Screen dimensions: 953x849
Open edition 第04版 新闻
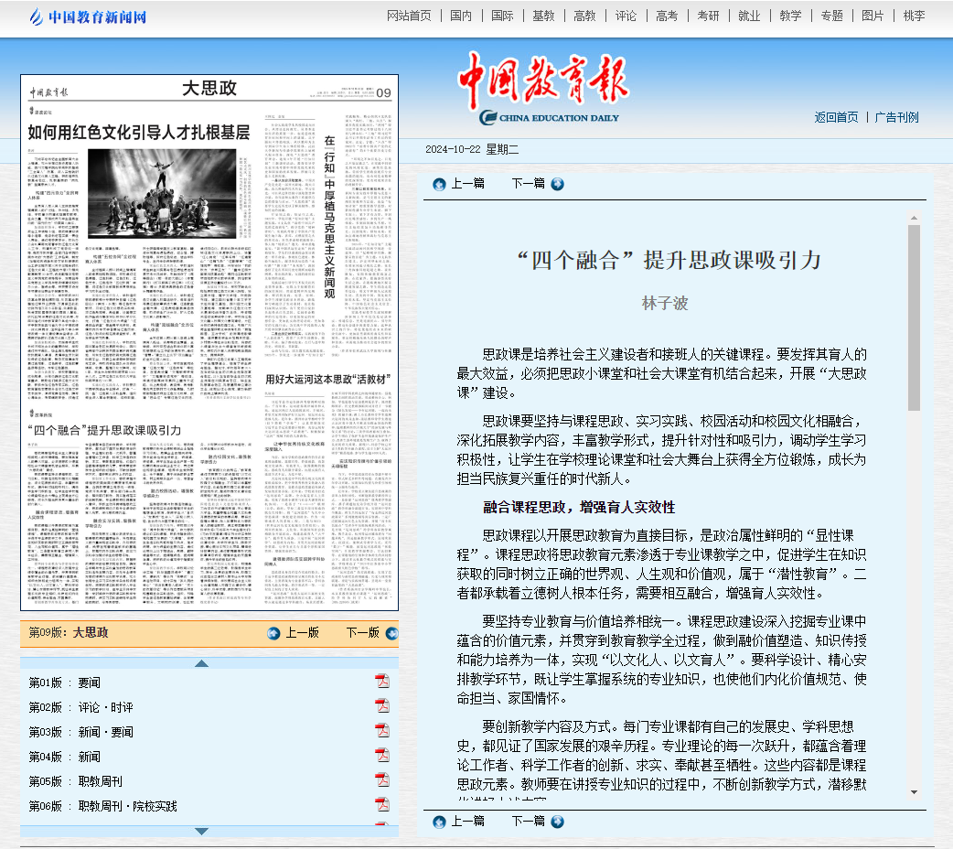[65, 758]
